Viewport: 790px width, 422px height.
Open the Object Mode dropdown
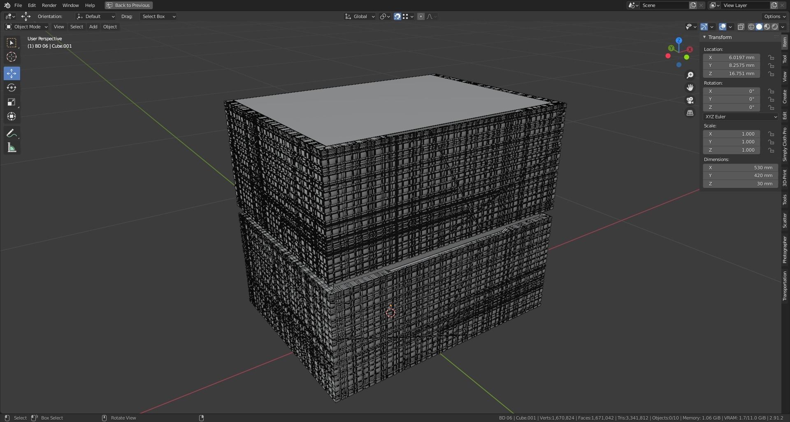point(27,27)
